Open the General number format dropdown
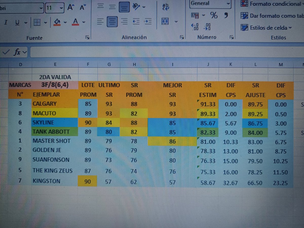This screenshot has height=228, width=304. click(x=229, y=4)
